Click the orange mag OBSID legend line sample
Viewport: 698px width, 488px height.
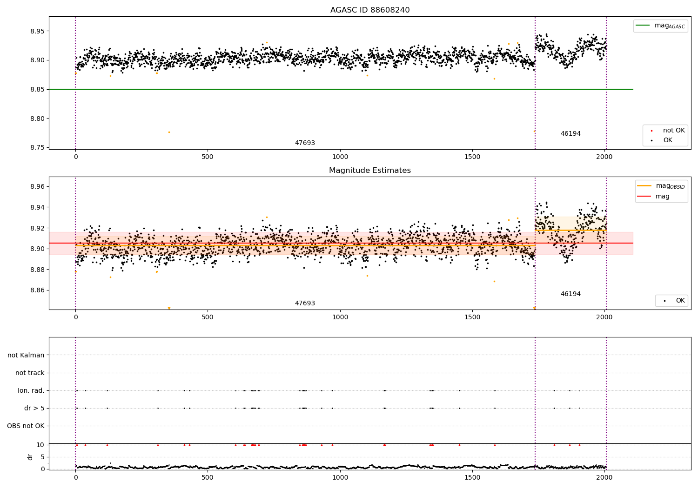pos(645,186)
